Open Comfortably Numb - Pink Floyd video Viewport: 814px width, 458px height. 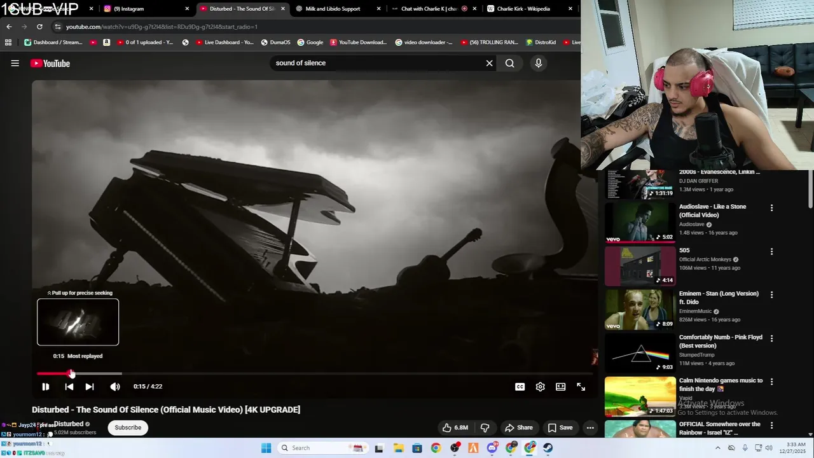coord(640,353)
